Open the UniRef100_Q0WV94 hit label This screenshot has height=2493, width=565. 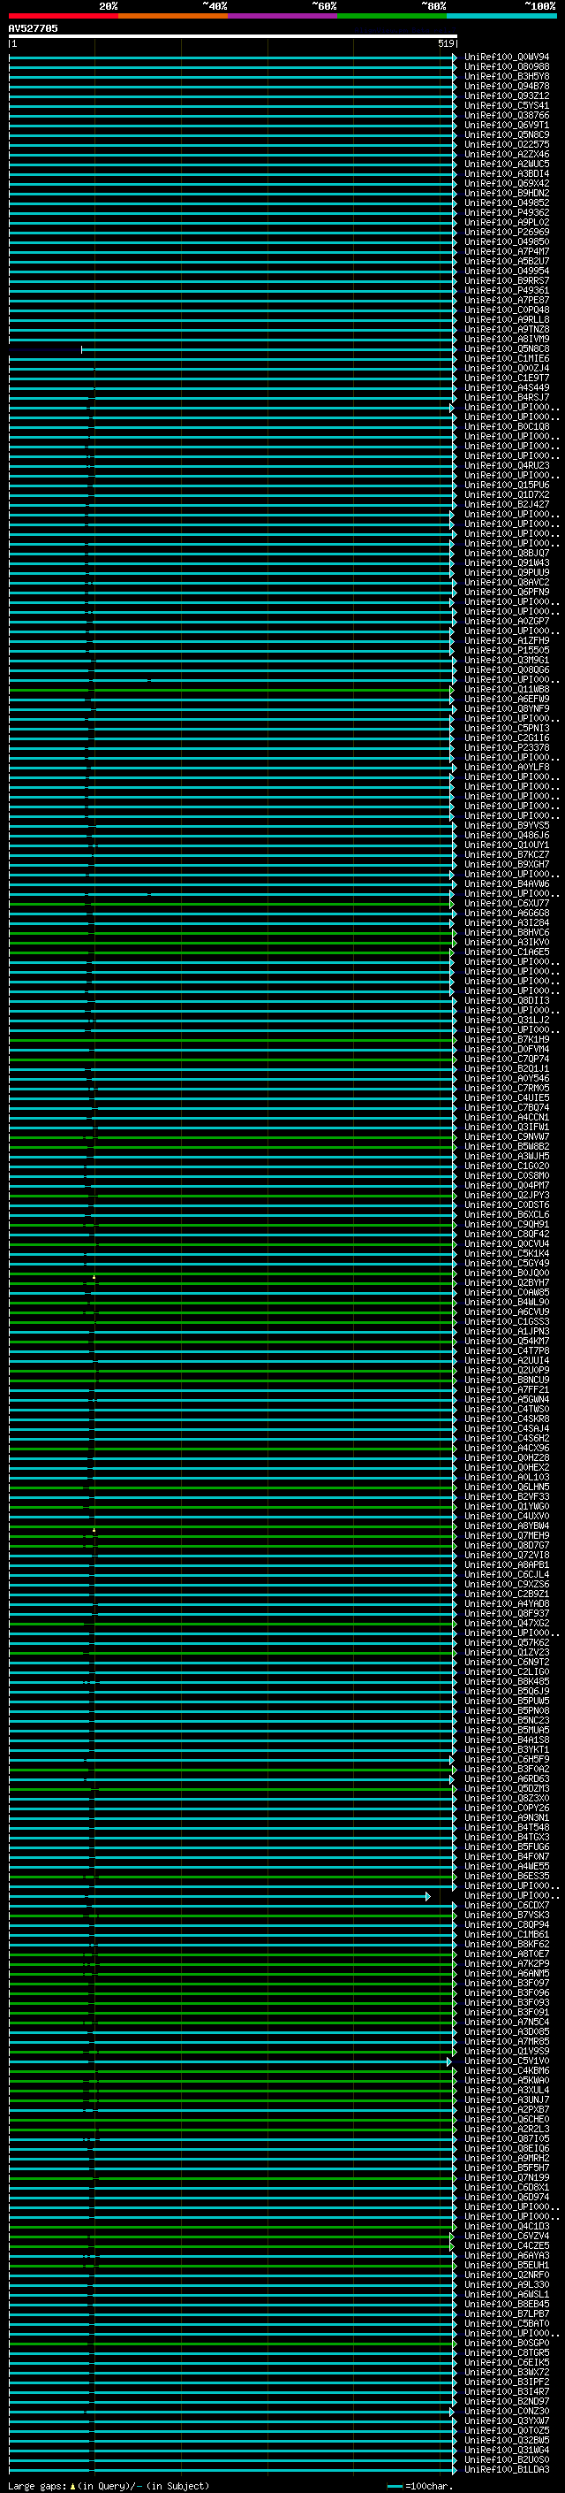[506, 57]
